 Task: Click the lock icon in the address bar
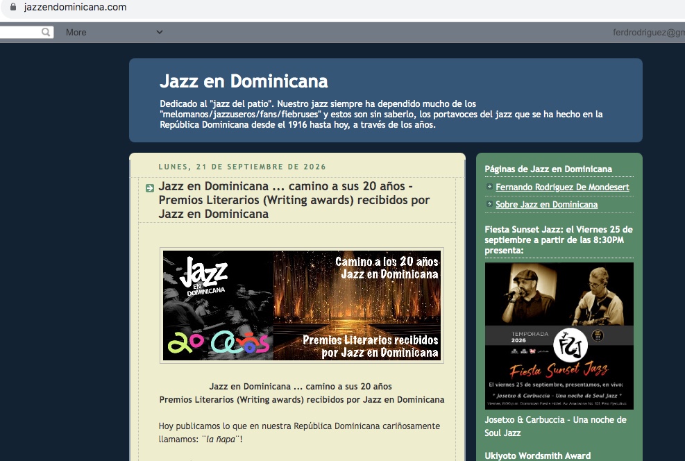(x=13, y=7)
